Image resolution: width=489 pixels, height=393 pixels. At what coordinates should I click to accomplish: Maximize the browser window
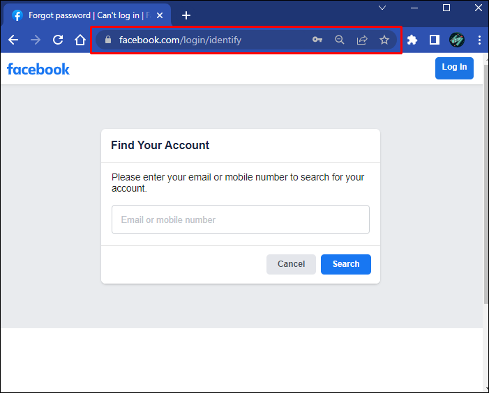click(446, 8)
